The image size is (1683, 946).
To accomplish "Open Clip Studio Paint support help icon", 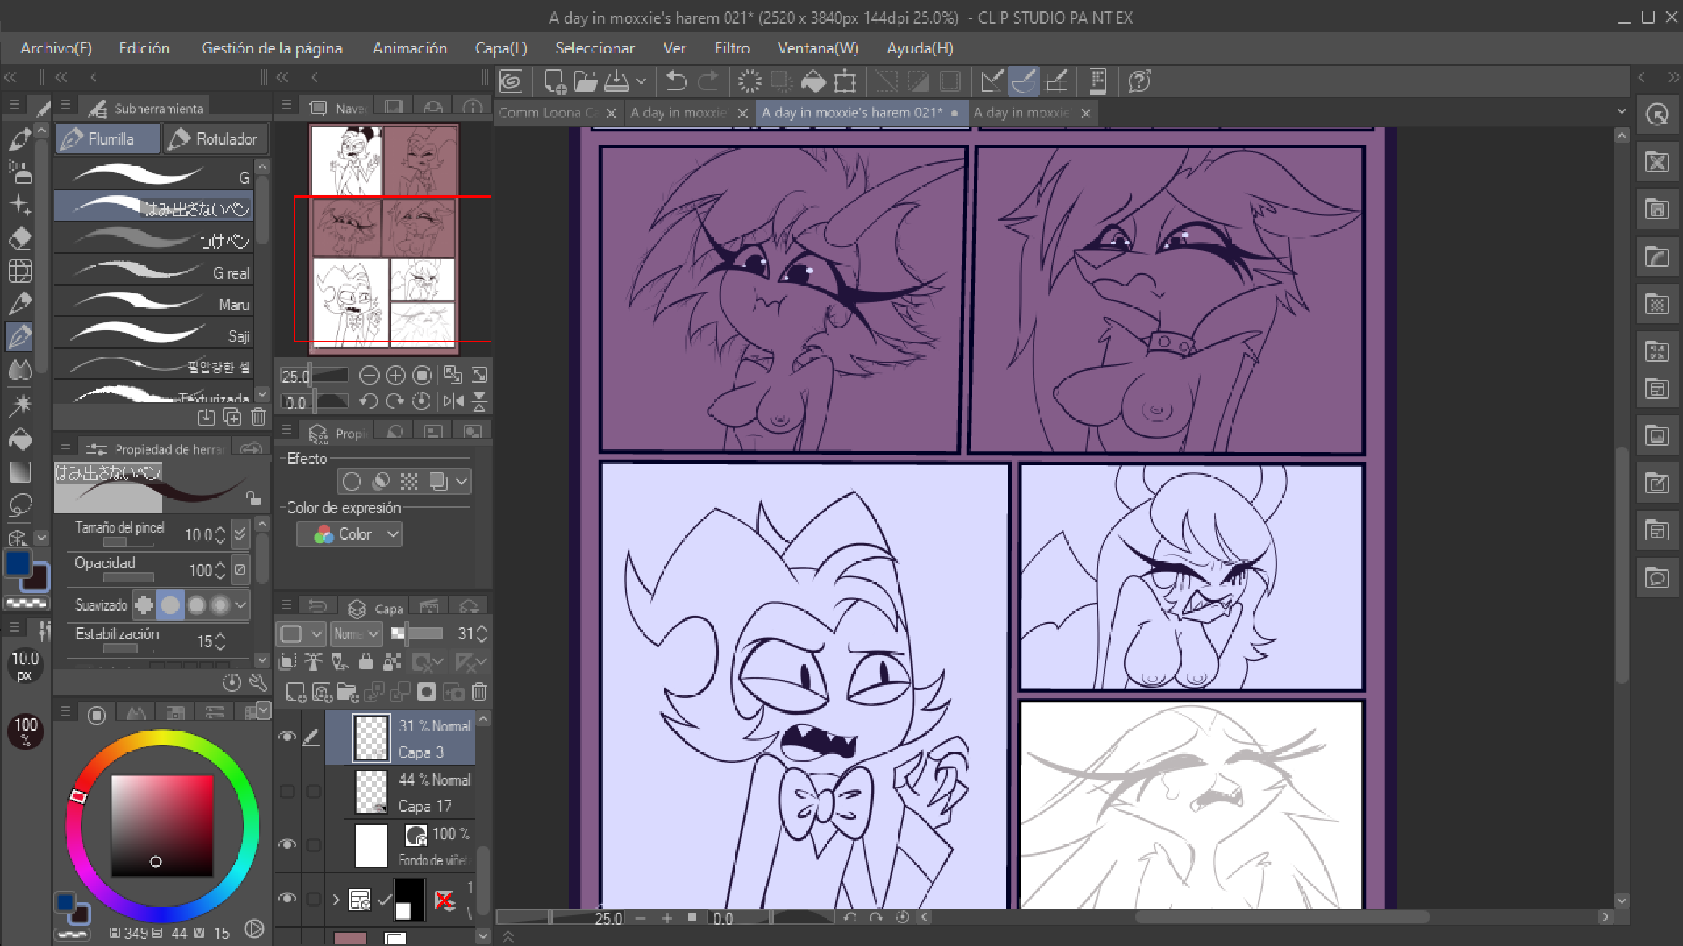I will (1140, 81).
